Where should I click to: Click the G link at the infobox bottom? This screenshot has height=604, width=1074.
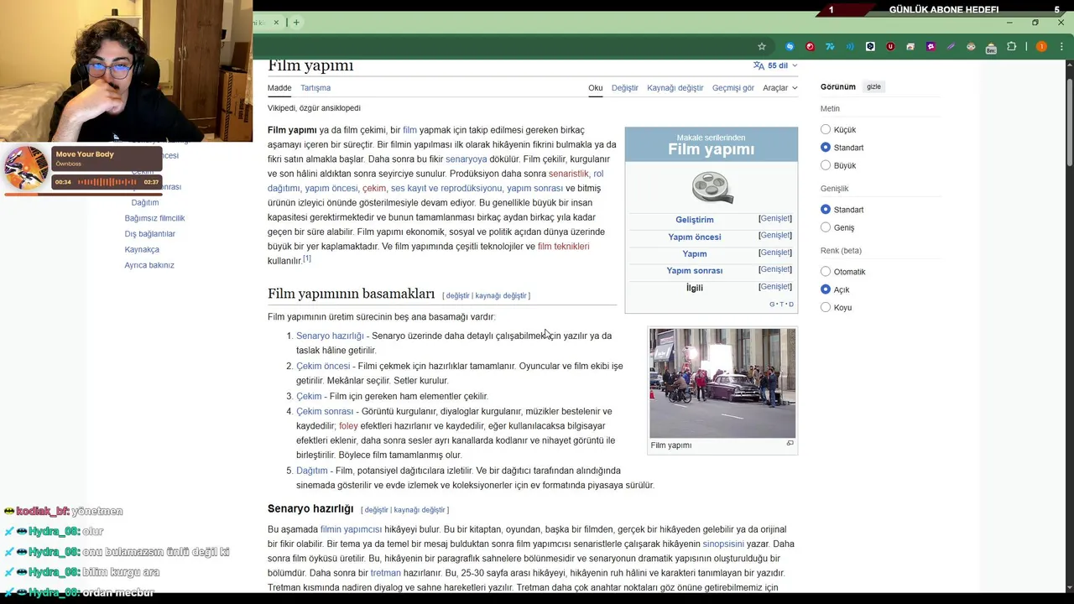772,305
